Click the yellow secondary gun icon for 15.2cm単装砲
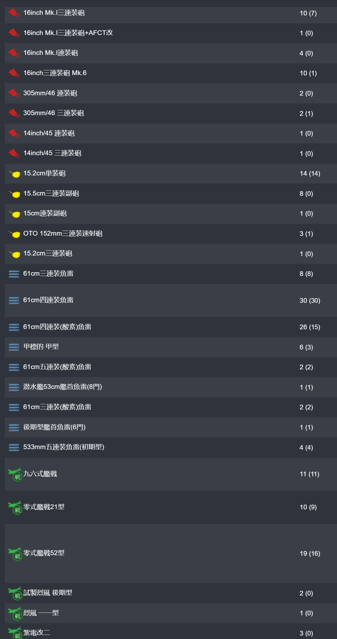 [14, 174]
